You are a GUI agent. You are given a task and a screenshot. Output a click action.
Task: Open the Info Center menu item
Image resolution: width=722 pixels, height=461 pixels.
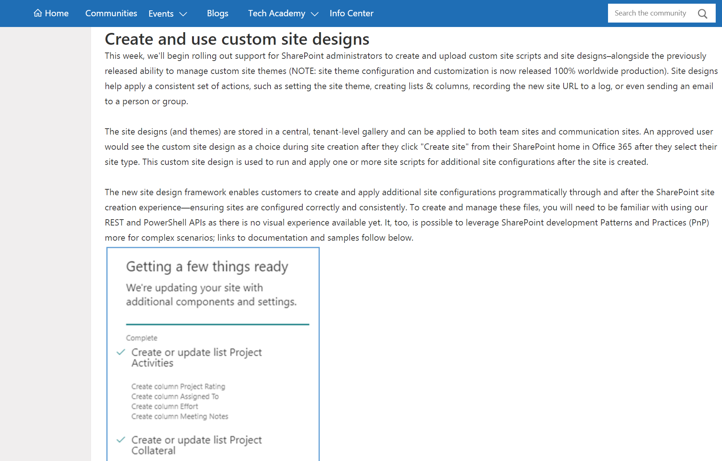pos(352,13)
